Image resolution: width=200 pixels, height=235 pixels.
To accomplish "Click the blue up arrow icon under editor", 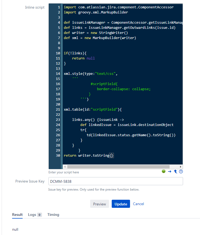I will click(176, 171).
